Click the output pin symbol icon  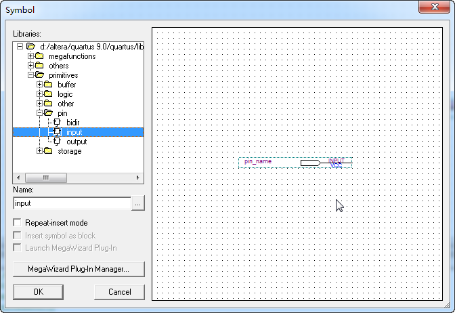(57, 142)
